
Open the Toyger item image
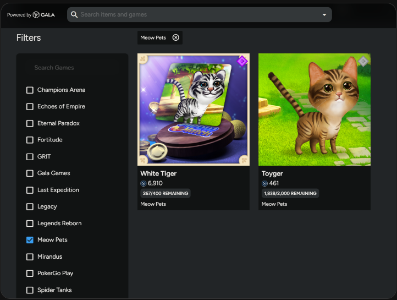click(x=315, y=110)
